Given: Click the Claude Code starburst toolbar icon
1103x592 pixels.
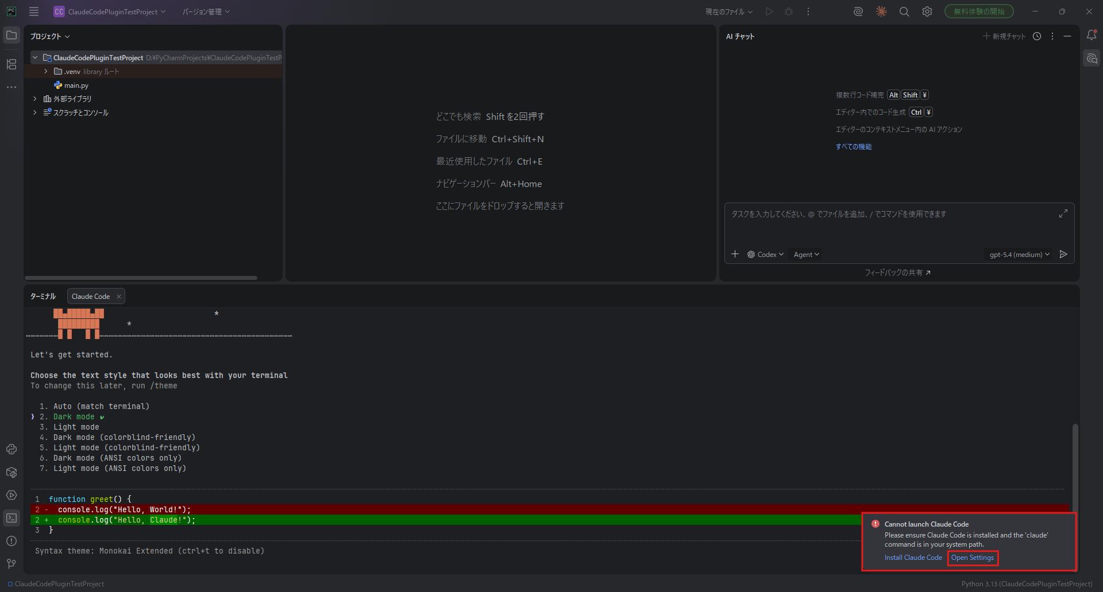Looking at the screenshot, I should coord(881,11).
